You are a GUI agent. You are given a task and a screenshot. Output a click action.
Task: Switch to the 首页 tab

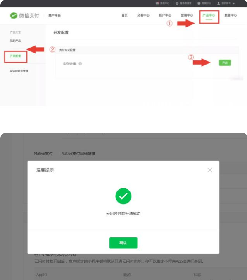coord(124,15)
